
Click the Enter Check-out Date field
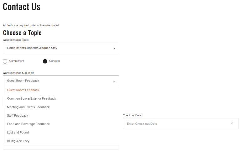pos(175,123)
